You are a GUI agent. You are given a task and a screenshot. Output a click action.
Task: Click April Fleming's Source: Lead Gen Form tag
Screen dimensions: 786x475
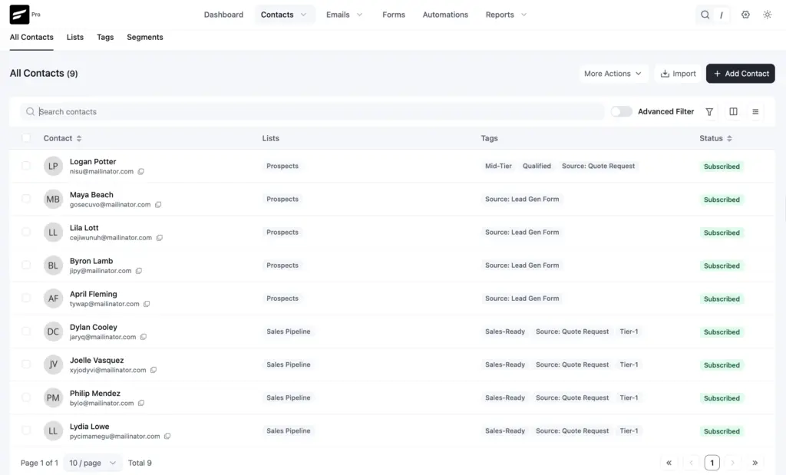point(522,299)
